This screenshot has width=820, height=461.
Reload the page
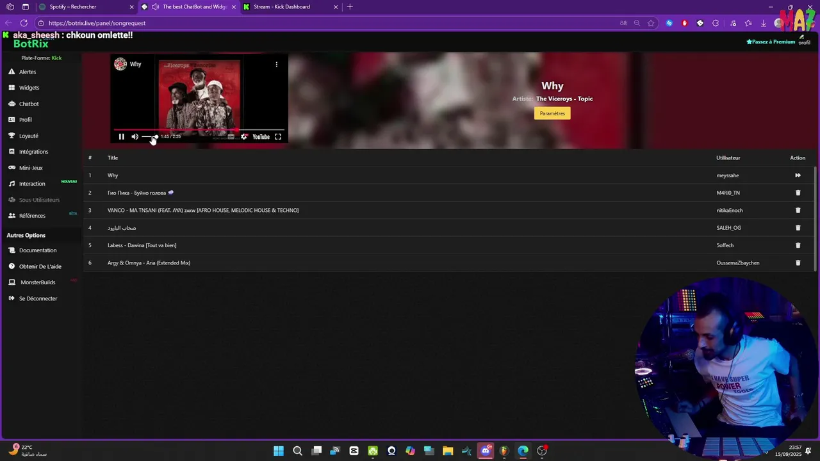click(24, 23)
